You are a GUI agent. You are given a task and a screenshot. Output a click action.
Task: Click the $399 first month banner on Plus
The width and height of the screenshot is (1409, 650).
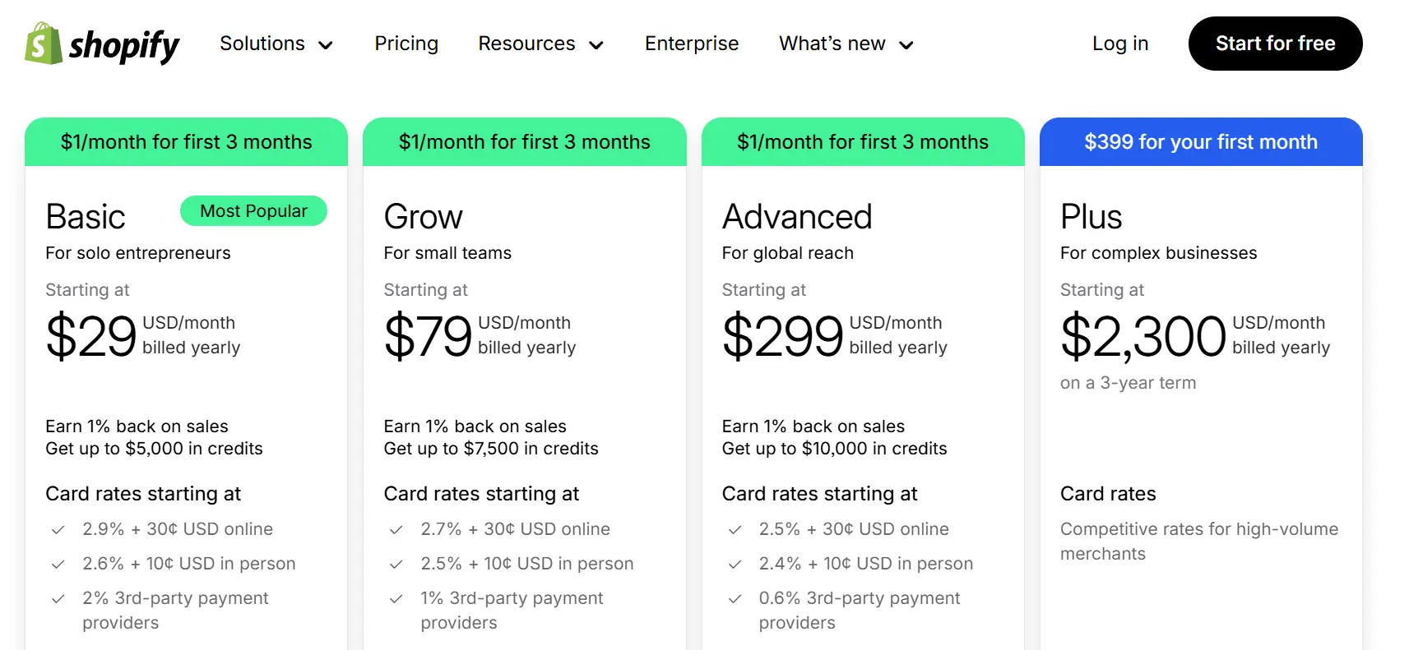coord(1201,141)
